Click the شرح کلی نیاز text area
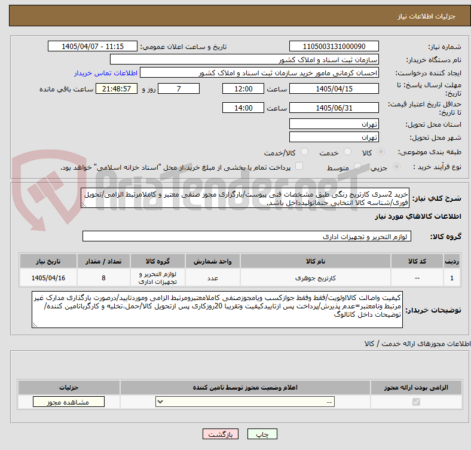 click(245, 198)
